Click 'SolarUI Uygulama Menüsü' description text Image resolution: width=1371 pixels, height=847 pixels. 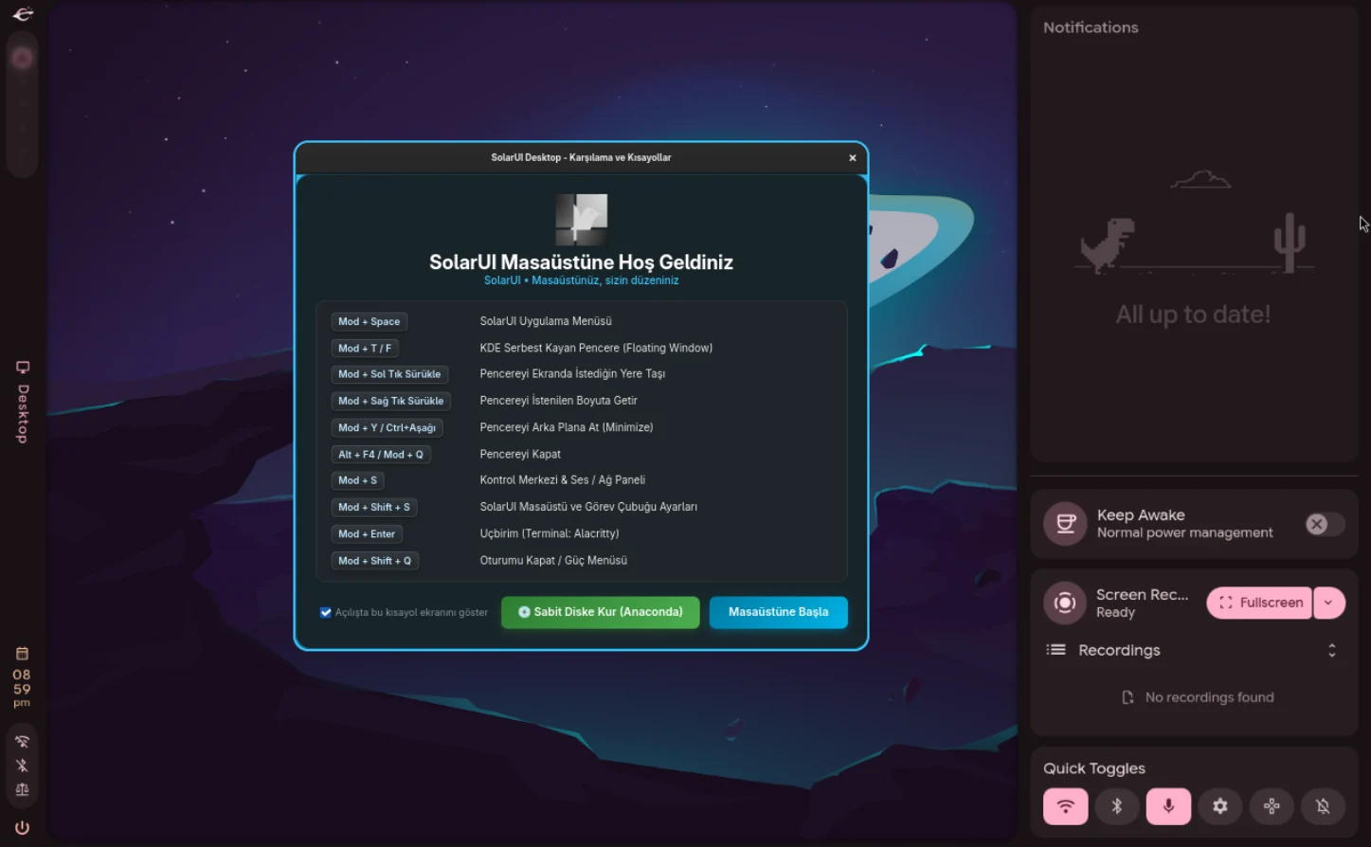coord(546,321)
